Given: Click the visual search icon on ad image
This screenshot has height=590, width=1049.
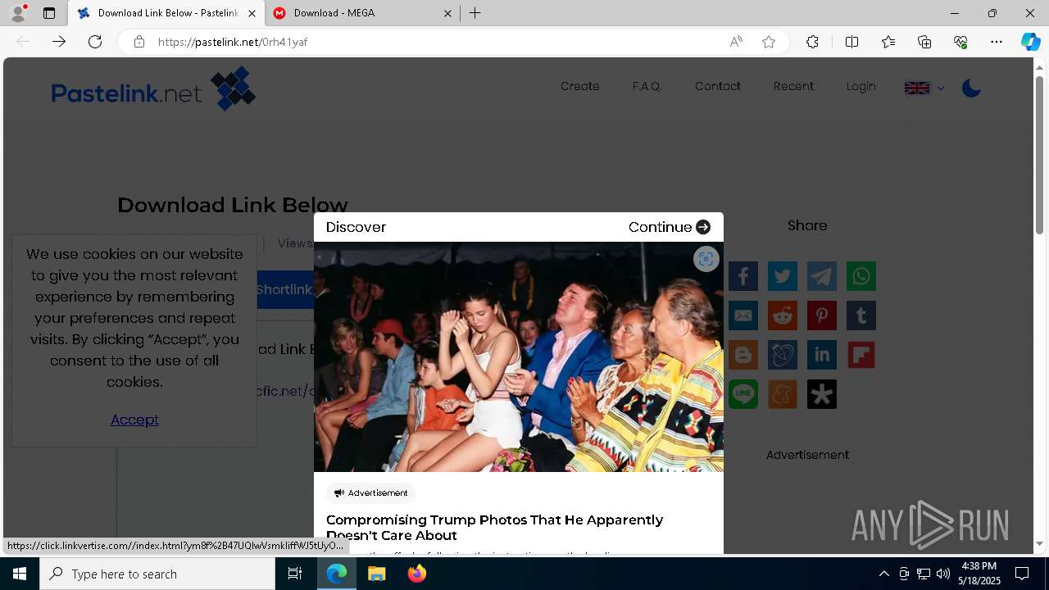Looking at the screenshot, I should 706,259.
